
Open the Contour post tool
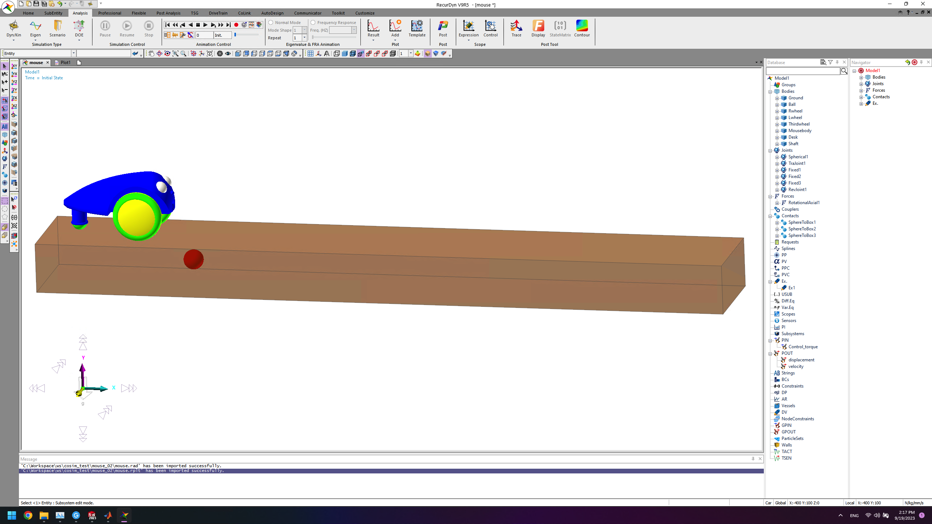coord(582,29)
